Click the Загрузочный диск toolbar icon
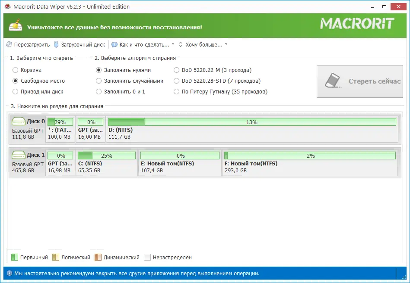 tap(56, 44)
